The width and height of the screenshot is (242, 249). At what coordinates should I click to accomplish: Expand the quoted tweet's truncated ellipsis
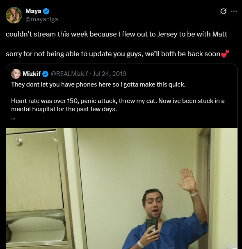(x=14, y=119)
